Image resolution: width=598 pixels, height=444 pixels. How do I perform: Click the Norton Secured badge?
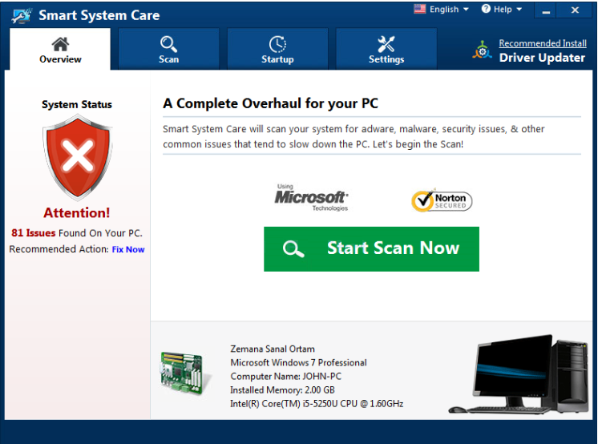click(442, 200)
